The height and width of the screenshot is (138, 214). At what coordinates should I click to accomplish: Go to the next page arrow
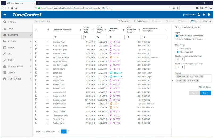point(69,131)
